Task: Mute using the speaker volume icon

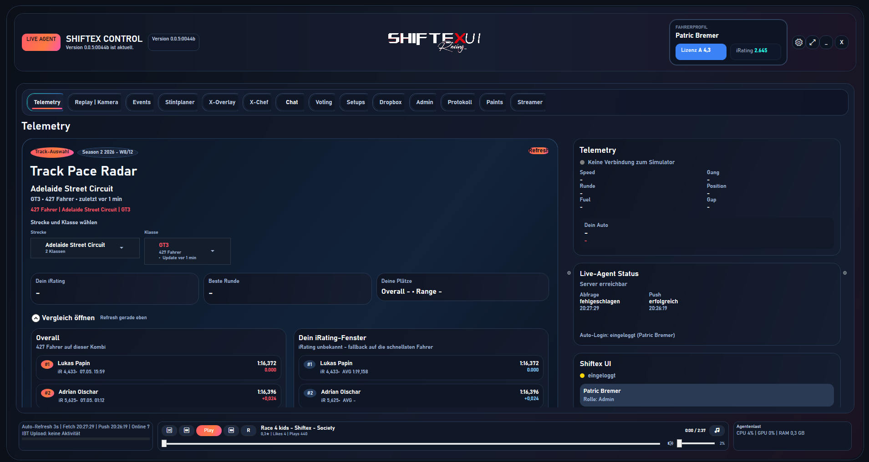Action: [x=670, y=443]
